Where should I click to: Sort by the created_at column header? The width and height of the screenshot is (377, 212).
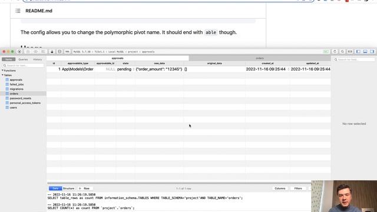[267, 64]
